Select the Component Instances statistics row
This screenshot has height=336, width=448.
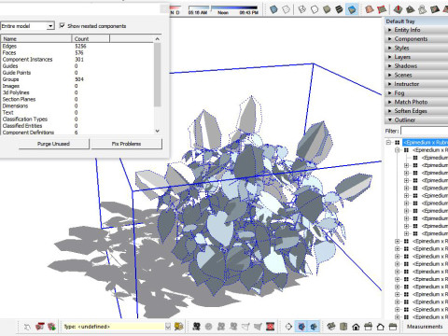click(77, 59)
